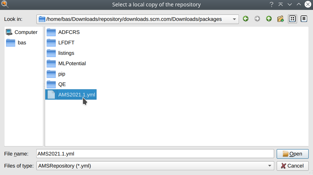Create a new folder using toolbar icon
The image size is (313, 175).
(280, 19)
